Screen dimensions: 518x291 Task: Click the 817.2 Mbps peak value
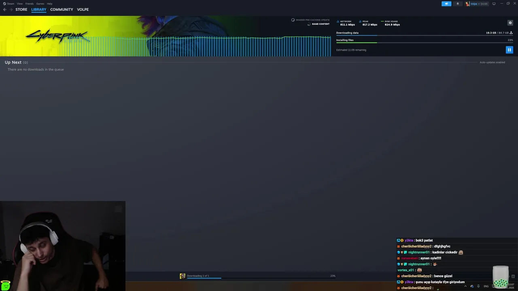point(370,25)
